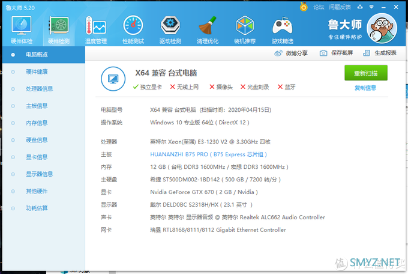
Task: Click the skin icon in title bar
Action: [x=360, y=7]
